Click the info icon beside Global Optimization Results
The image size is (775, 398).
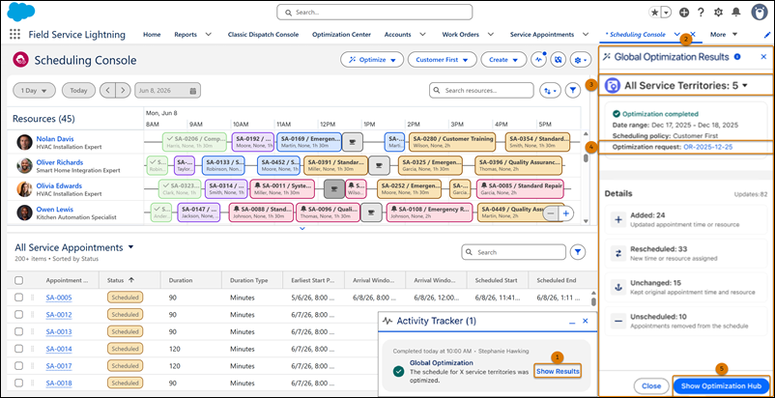point(737,57)
